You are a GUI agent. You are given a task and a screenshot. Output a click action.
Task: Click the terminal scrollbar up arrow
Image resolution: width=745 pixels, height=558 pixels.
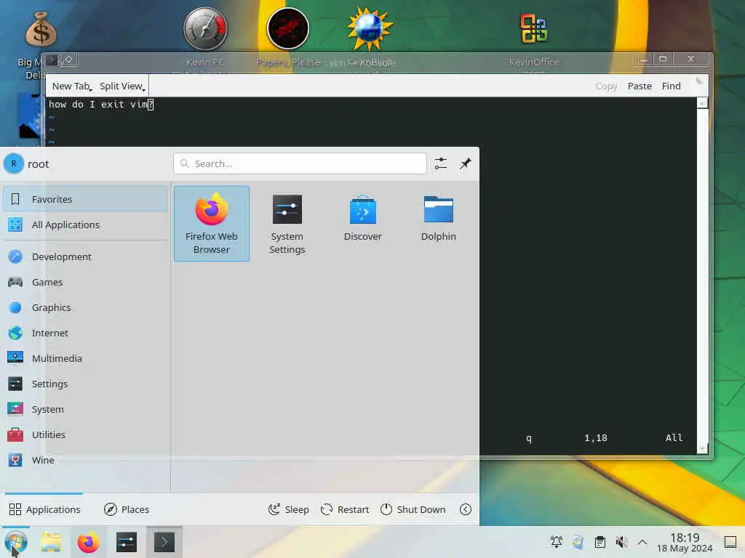click(x=702, y=102)
